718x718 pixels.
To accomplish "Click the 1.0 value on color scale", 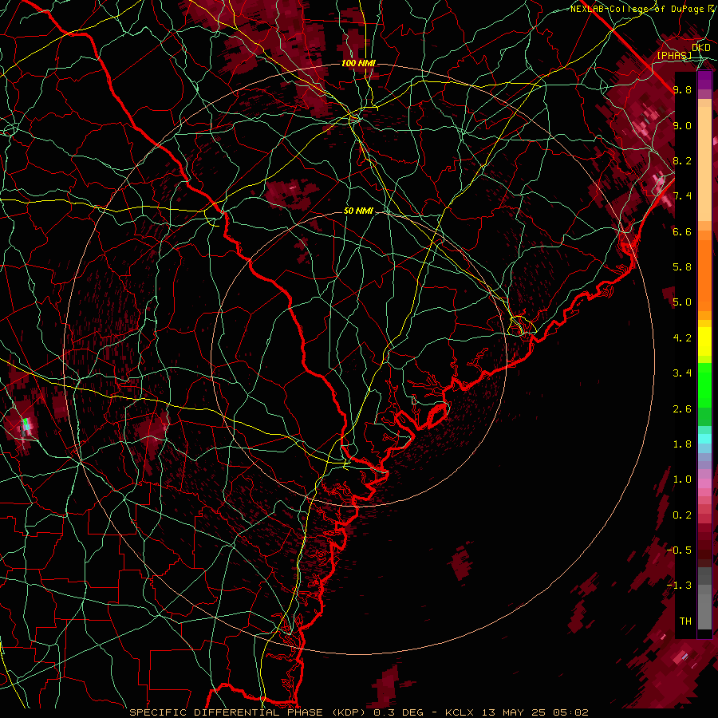I will pyautogui.click(x=682, y=479).
